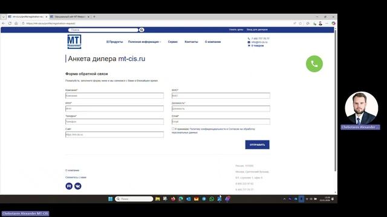Open the Свяжитесь с нами footer link
This screenshot has height=217, width=387.
[x=76, y=177]
